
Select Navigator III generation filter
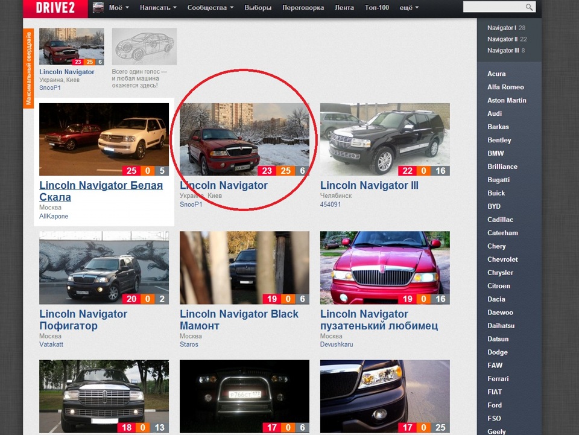(x=503, y=51)
